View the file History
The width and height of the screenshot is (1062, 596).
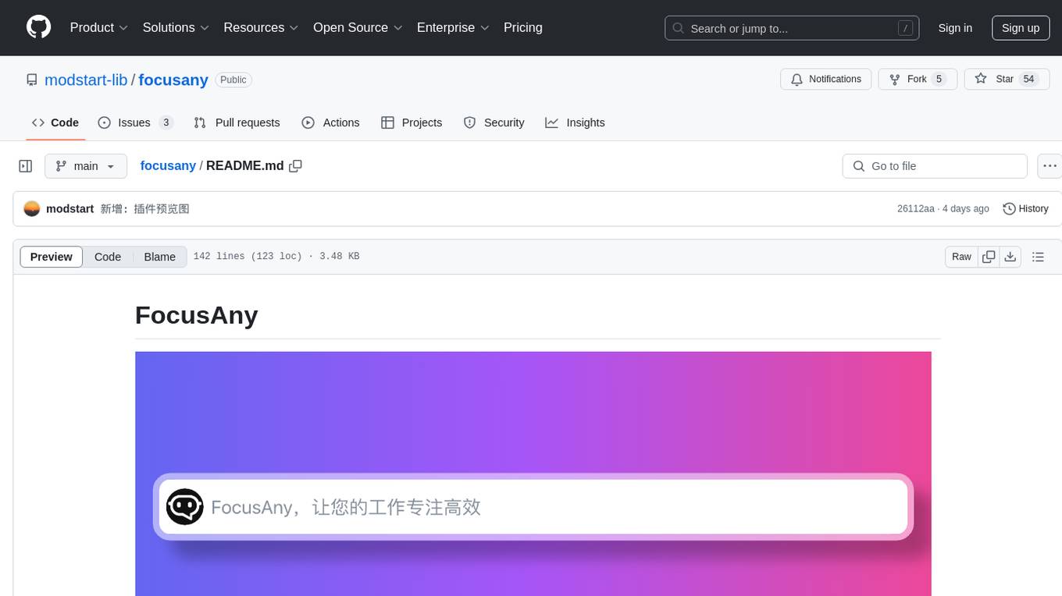click(x=1025, y=209)
